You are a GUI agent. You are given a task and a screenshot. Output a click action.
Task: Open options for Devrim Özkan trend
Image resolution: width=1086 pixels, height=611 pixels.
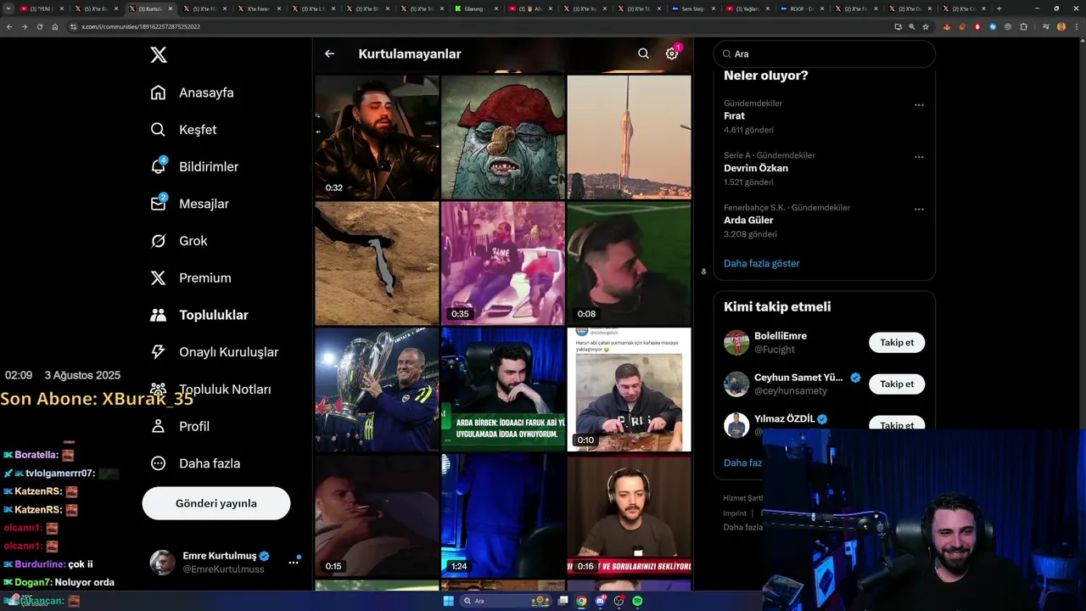point(919,157)
